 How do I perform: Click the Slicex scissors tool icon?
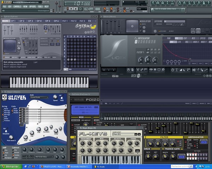coord(138,70)
